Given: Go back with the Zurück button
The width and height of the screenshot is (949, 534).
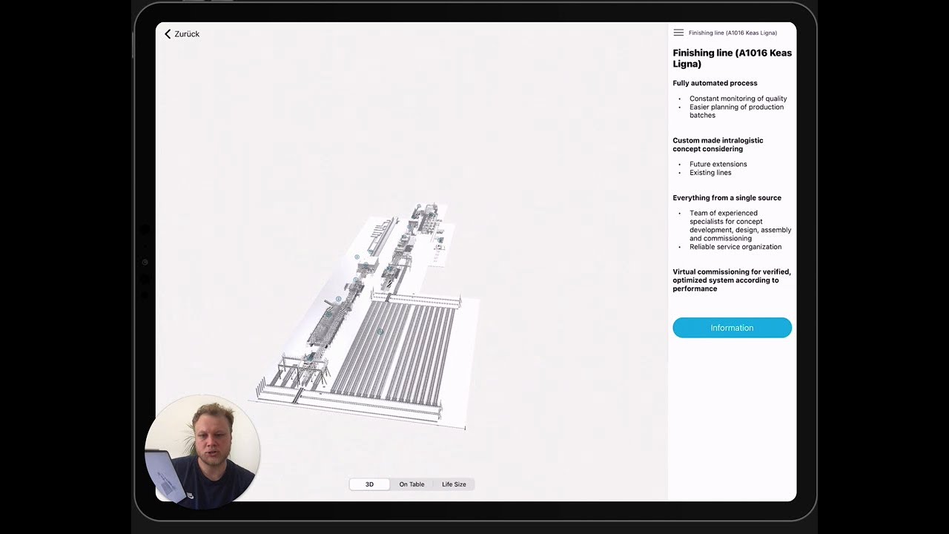Looking at the screenshot, I should click(182, 34).
